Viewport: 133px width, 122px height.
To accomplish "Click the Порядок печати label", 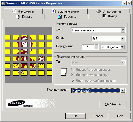I will pyautogui.click(x=58, y=90).
